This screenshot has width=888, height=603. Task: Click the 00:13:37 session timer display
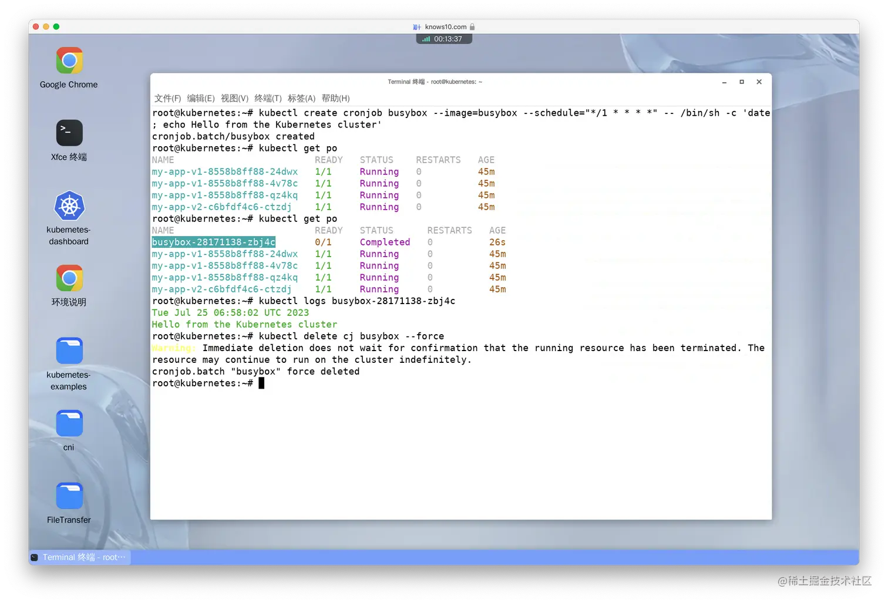pyautogui.click(x=450, y=38)
